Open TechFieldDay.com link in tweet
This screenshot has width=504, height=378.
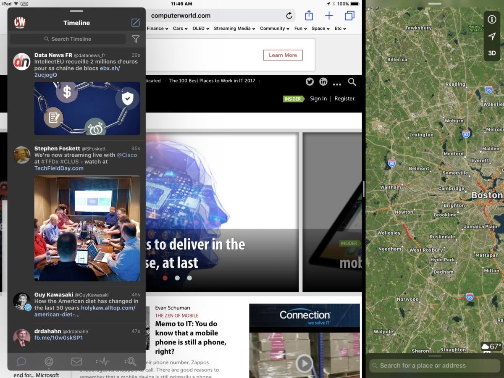[59, 168]
